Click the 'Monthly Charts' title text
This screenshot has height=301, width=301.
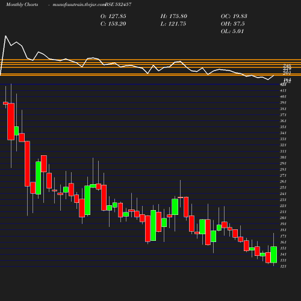(x=22, y=4)
